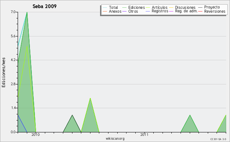Click the 4.2 y-axis value
This screenshot has height=142, width=230.
click(x=13, y=60)
